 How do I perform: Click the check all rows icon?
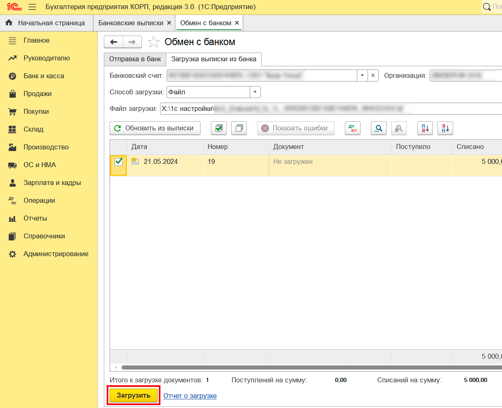[x=219, y=128]
